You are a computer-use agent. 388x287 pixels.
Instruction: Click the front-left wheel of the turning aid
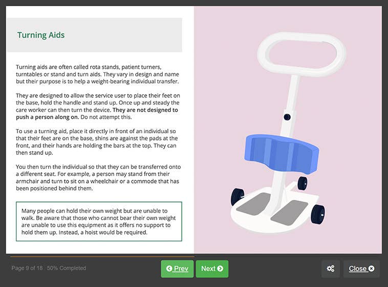238,197
